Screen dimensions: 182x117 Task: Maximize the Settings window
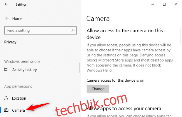(164, 4)
